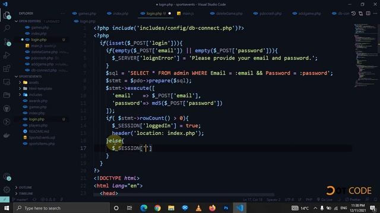Open the Accounts icon in activity bar

(x=7, y=177)
